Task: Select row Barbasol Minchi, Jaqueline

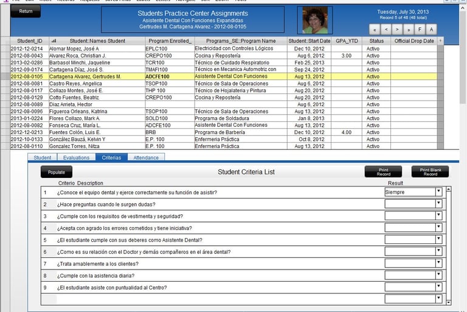Action: point(224,63)
